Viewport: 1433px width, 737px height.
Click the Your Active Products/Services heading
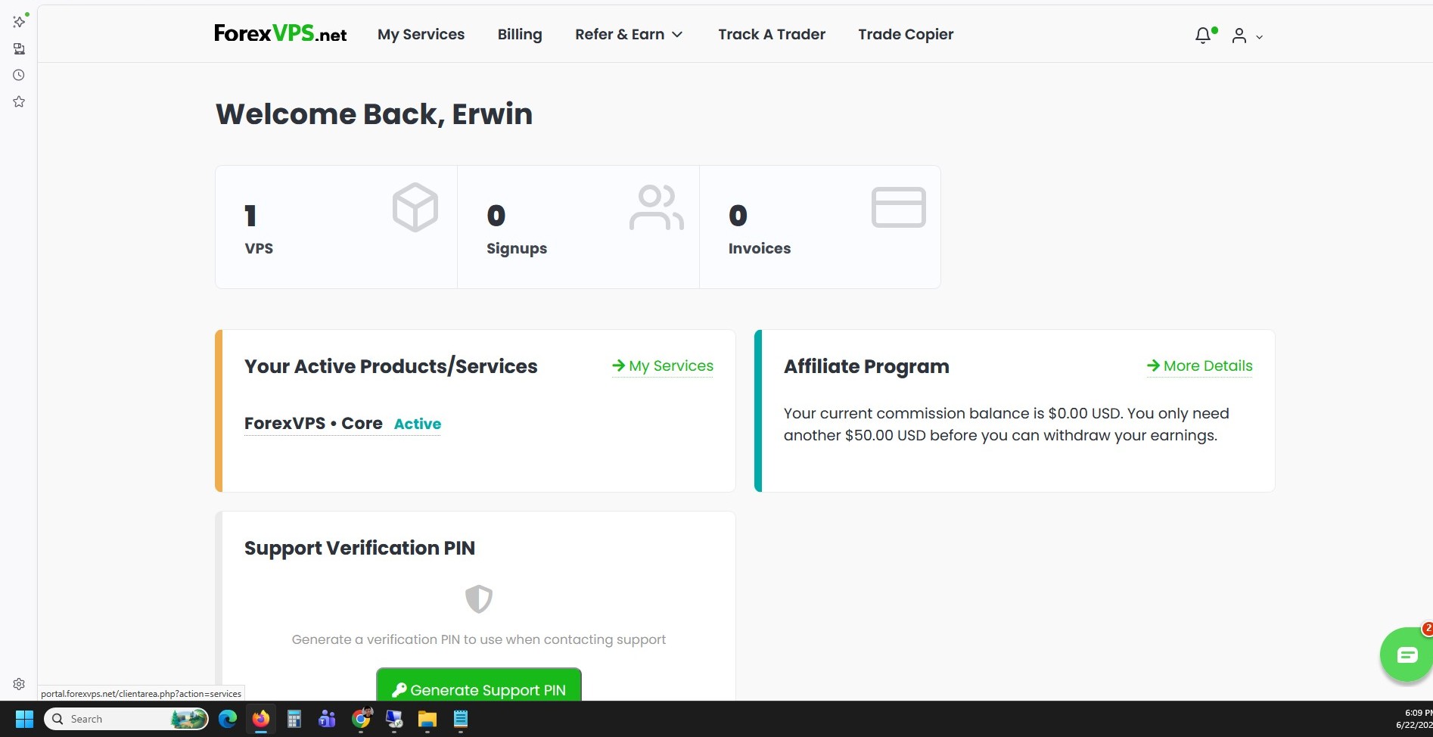coord(390,366)
